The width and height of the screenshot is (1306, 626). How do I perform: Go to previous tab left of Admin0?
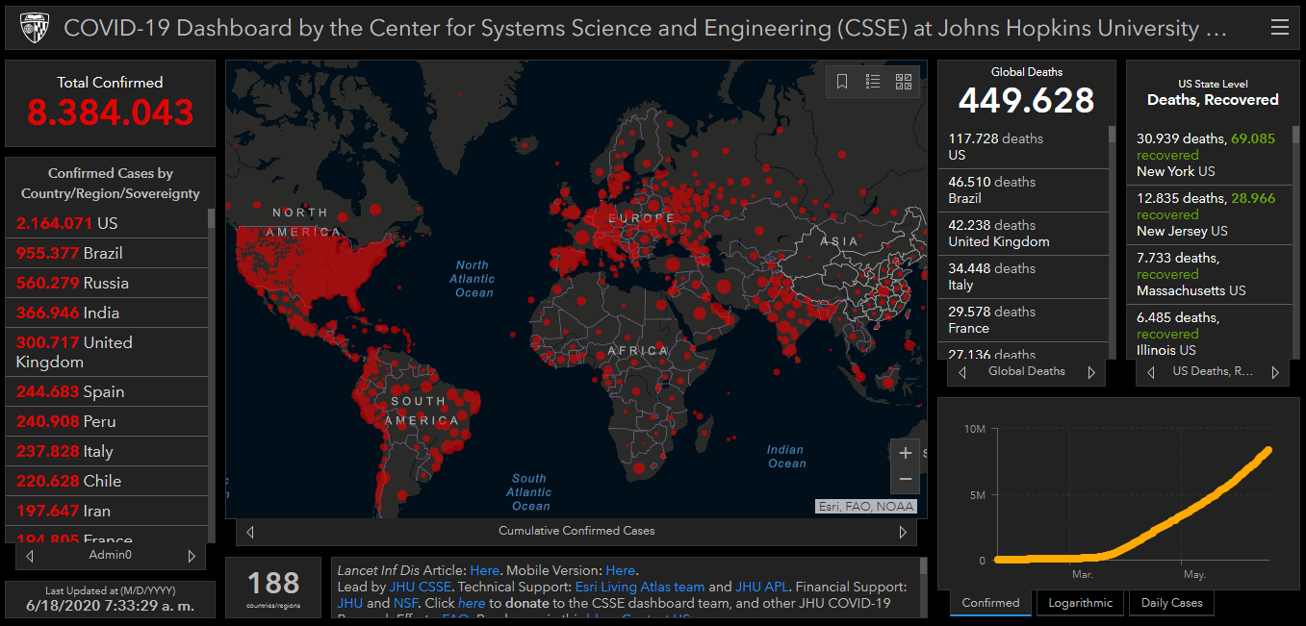tap(30, 556)
